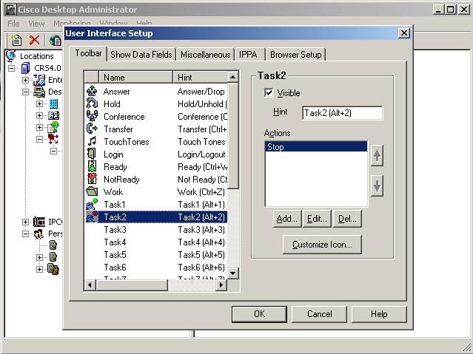Click the two-person agents tree icon
Viewport: 473px width, 354px height.
53,269
